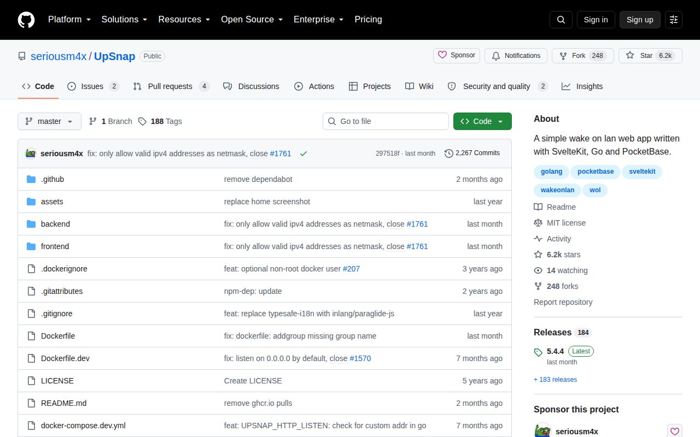The width and height of the screenshot is (700, 437).
Task: Open the green Code dropdown
Action: [x=482, y=121]
